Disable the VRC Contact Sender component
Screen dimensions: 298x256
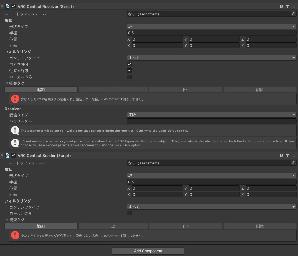coord(14,155)
